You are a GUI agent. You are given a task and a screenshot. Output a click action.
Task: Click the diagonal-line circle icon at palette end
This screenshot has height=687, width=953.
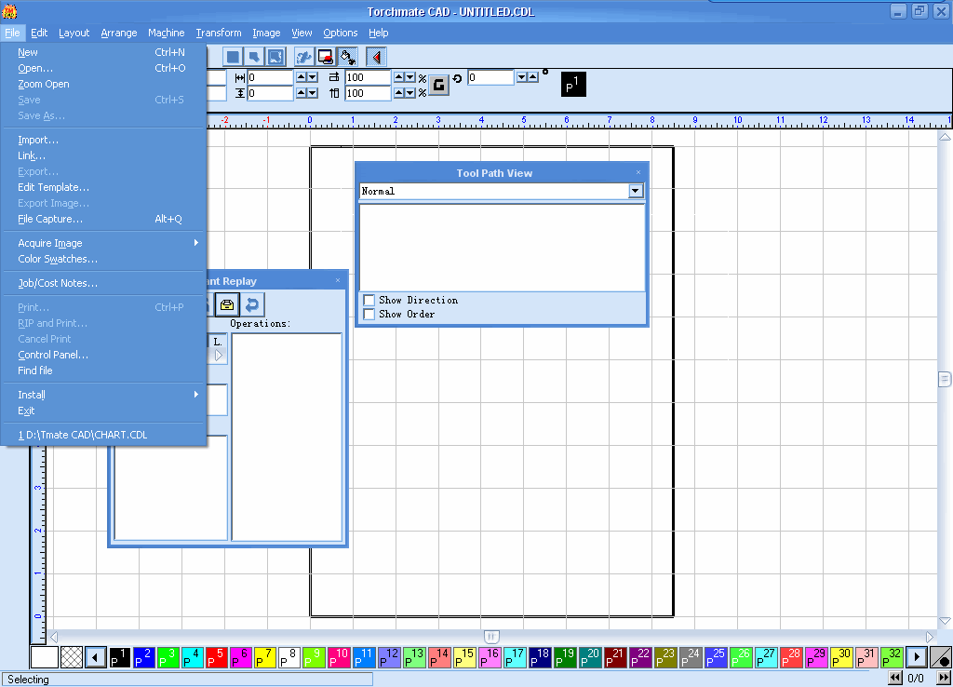point(941,657)
